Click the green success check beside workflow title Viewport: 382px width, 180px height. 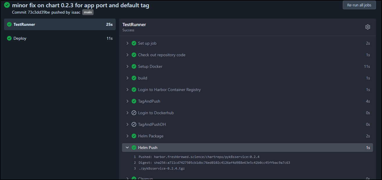[7, 5]
